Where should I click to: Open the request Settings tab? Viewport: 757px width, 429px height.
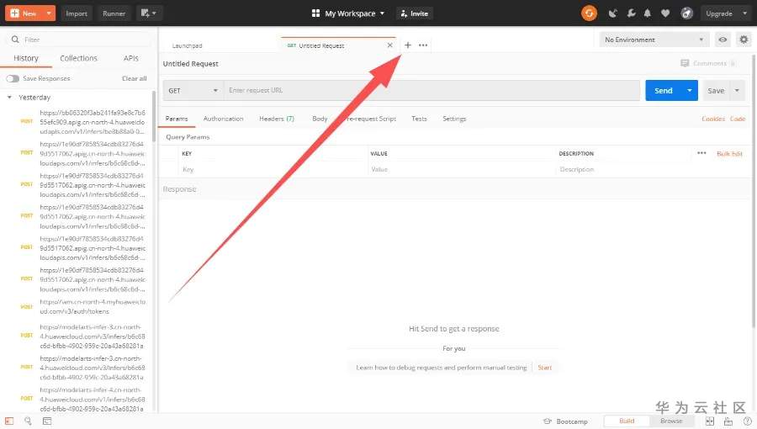point(454,119)
